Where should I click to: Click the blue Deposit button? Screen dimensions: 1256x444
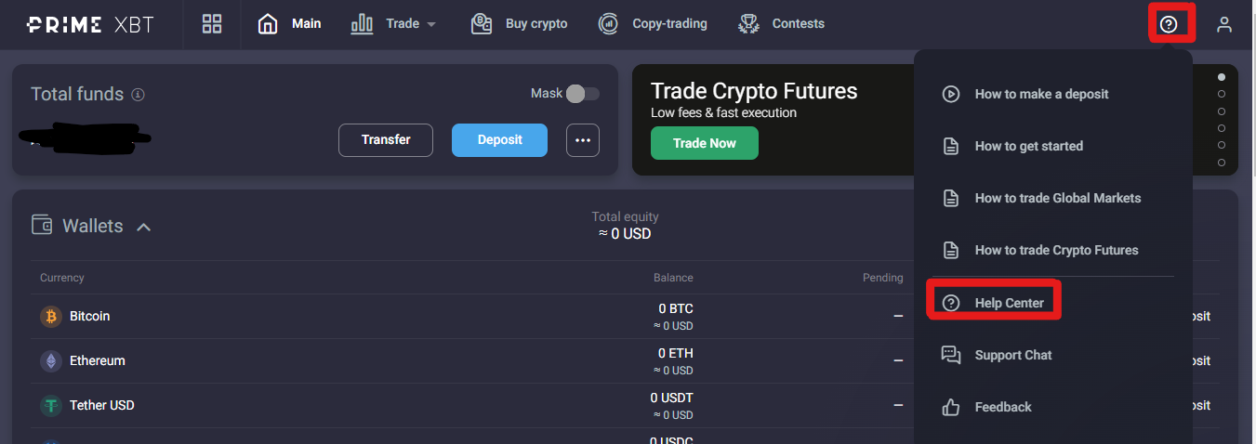499,140
